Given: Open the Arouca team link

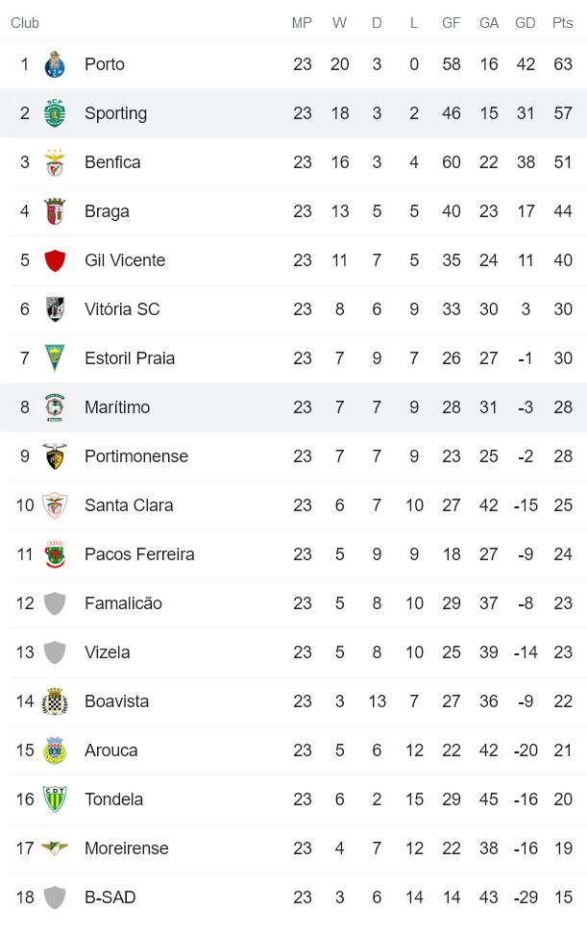Looking at the screenshot, I should [x=110, y=750].
